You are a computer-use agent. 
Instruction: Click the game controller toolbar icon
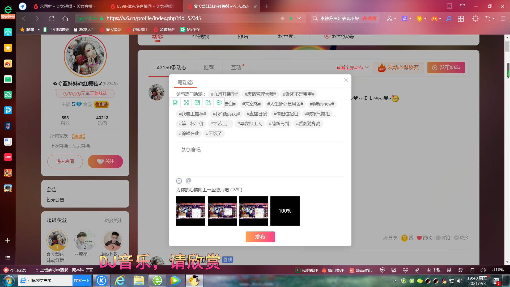(434, 19)
